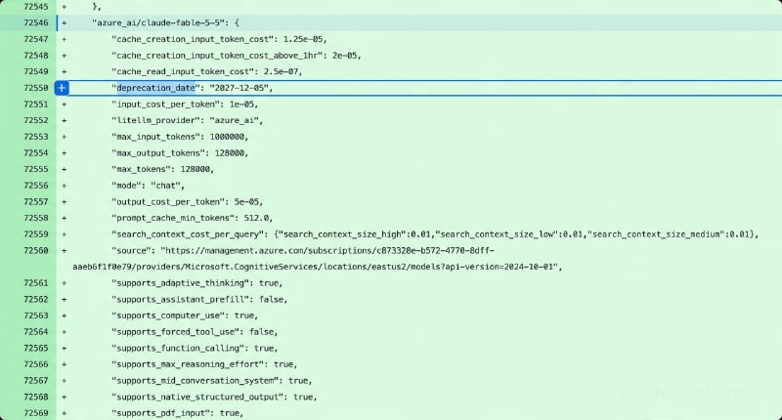Image resolution: width=782 pixels, height=420 pixels.
Task: Click "max_output_tokens" key text
Action: (160, 153)
